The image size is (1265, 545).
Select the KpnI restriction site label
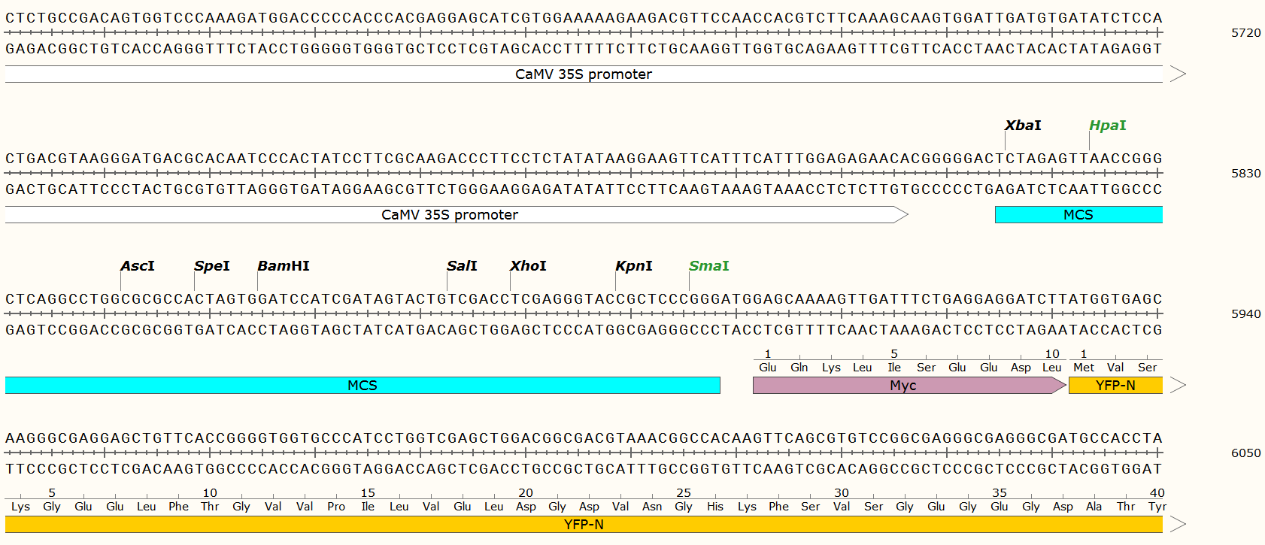tap(633, 266)
